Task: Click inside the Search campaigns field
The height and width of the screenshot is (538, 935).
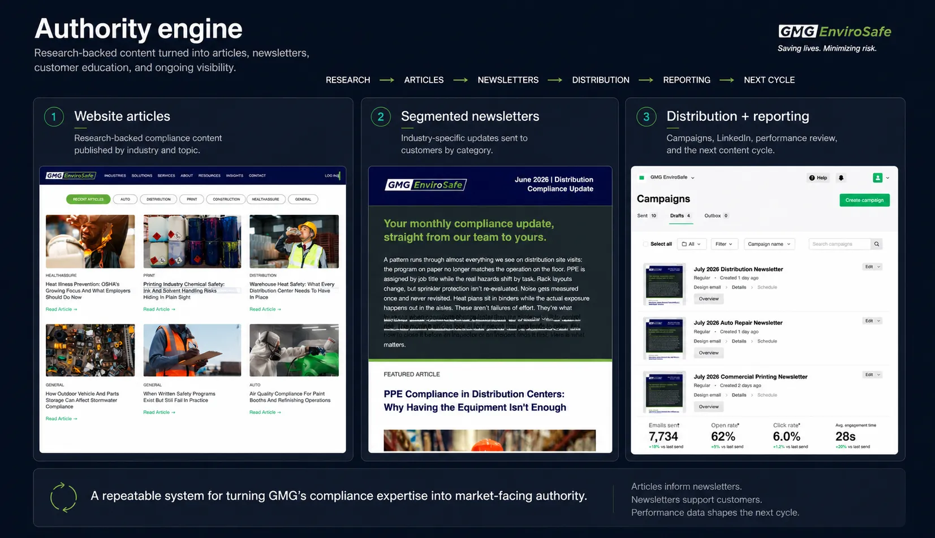Action: pos(839,244)
